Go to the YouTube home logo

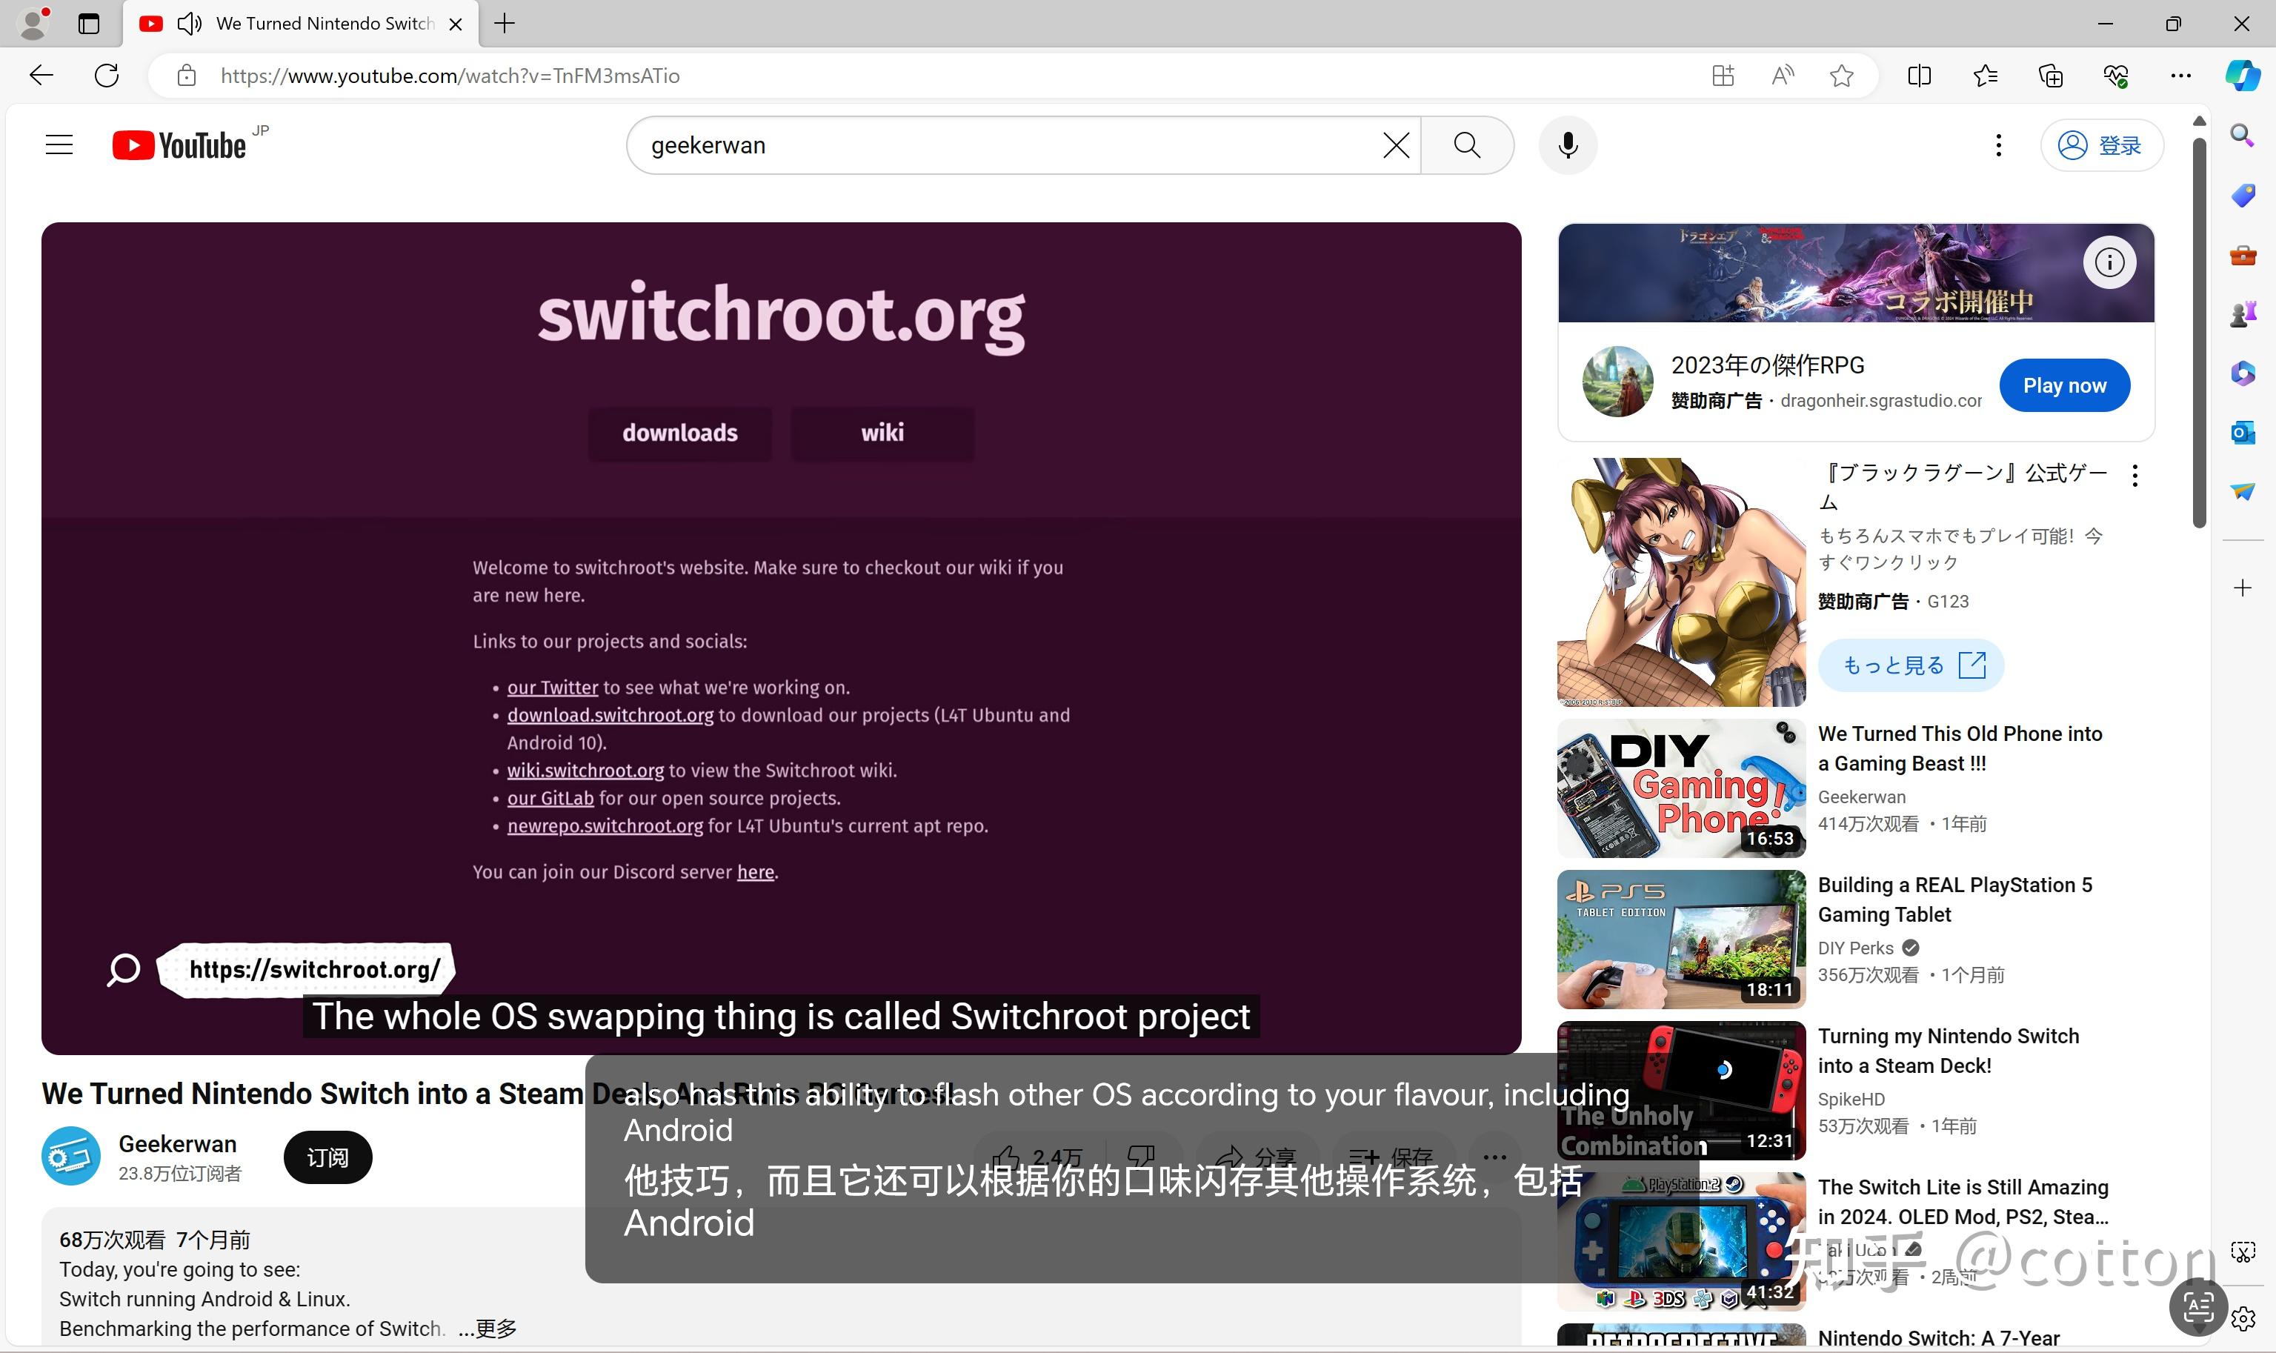179,146
